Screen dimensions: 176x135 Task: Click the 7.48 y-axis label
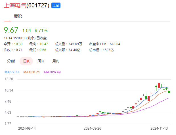[8, 101]
